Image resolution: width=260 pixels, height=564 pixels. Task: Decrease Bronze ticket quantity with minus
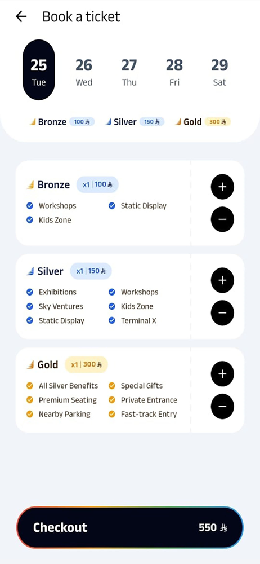tap(222, 219)
